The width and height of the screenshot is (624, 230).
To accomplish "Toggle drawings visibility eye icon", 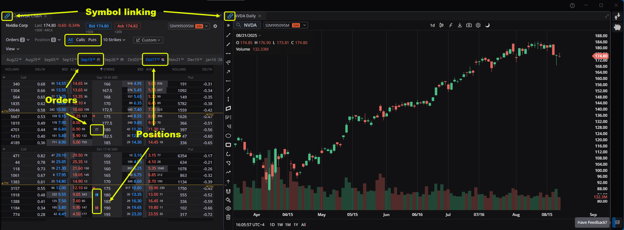I will tap(228, 208).
